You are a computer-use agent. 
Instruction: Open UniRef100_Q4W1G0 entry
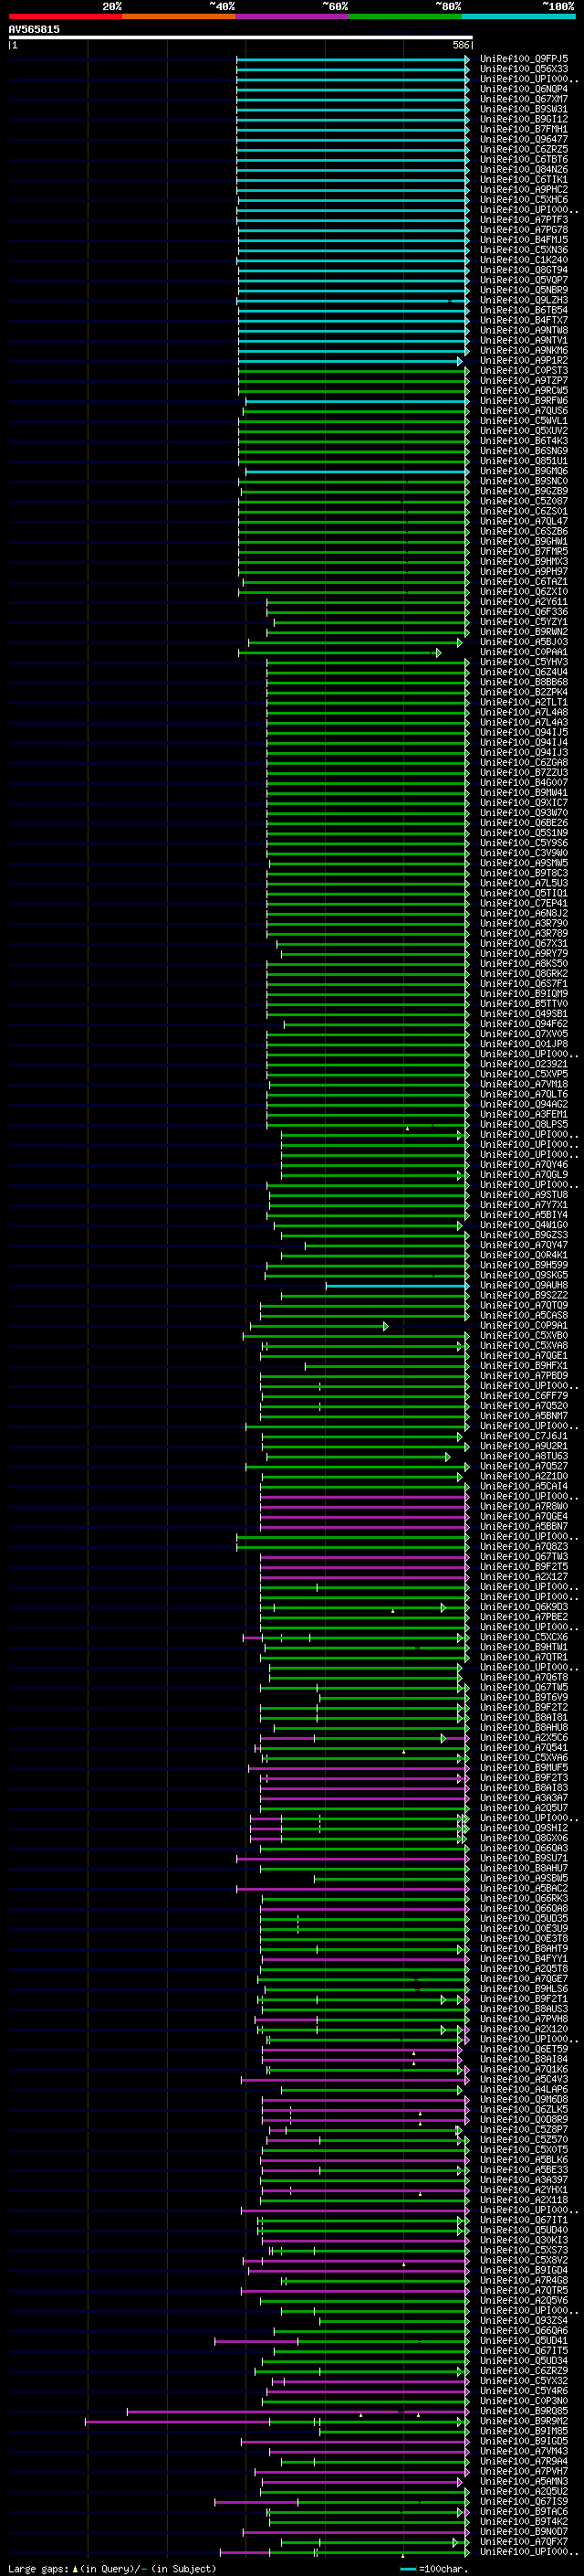click(x=524, y=1225)
